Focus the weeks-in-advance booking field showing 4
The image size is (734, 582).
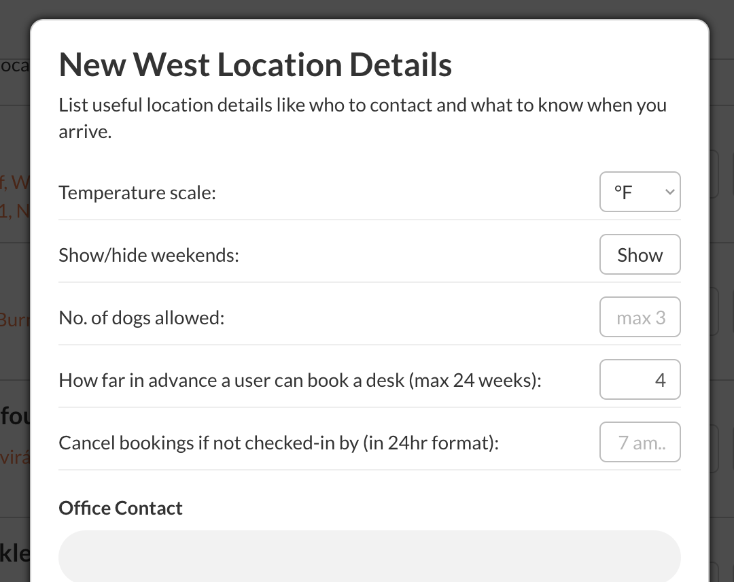click(x=640, y=380)
